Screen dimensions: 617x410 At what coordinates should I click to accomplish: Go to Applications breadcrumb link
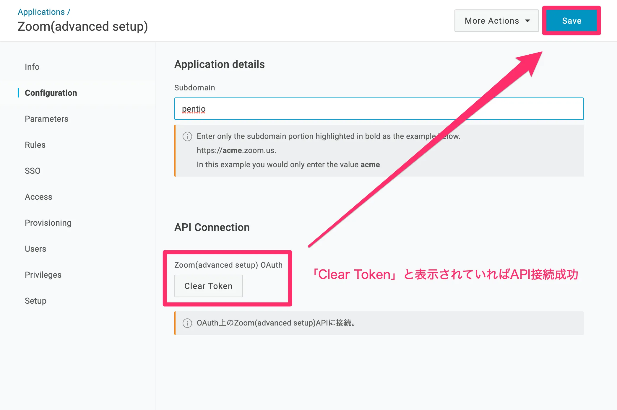[41, 12]
